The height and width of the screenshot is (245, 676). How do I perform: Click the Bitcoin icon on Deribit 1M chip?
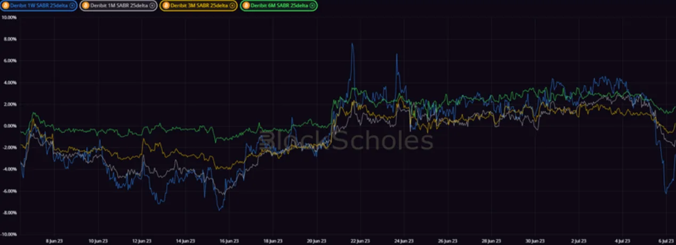[x=86, y=5]
